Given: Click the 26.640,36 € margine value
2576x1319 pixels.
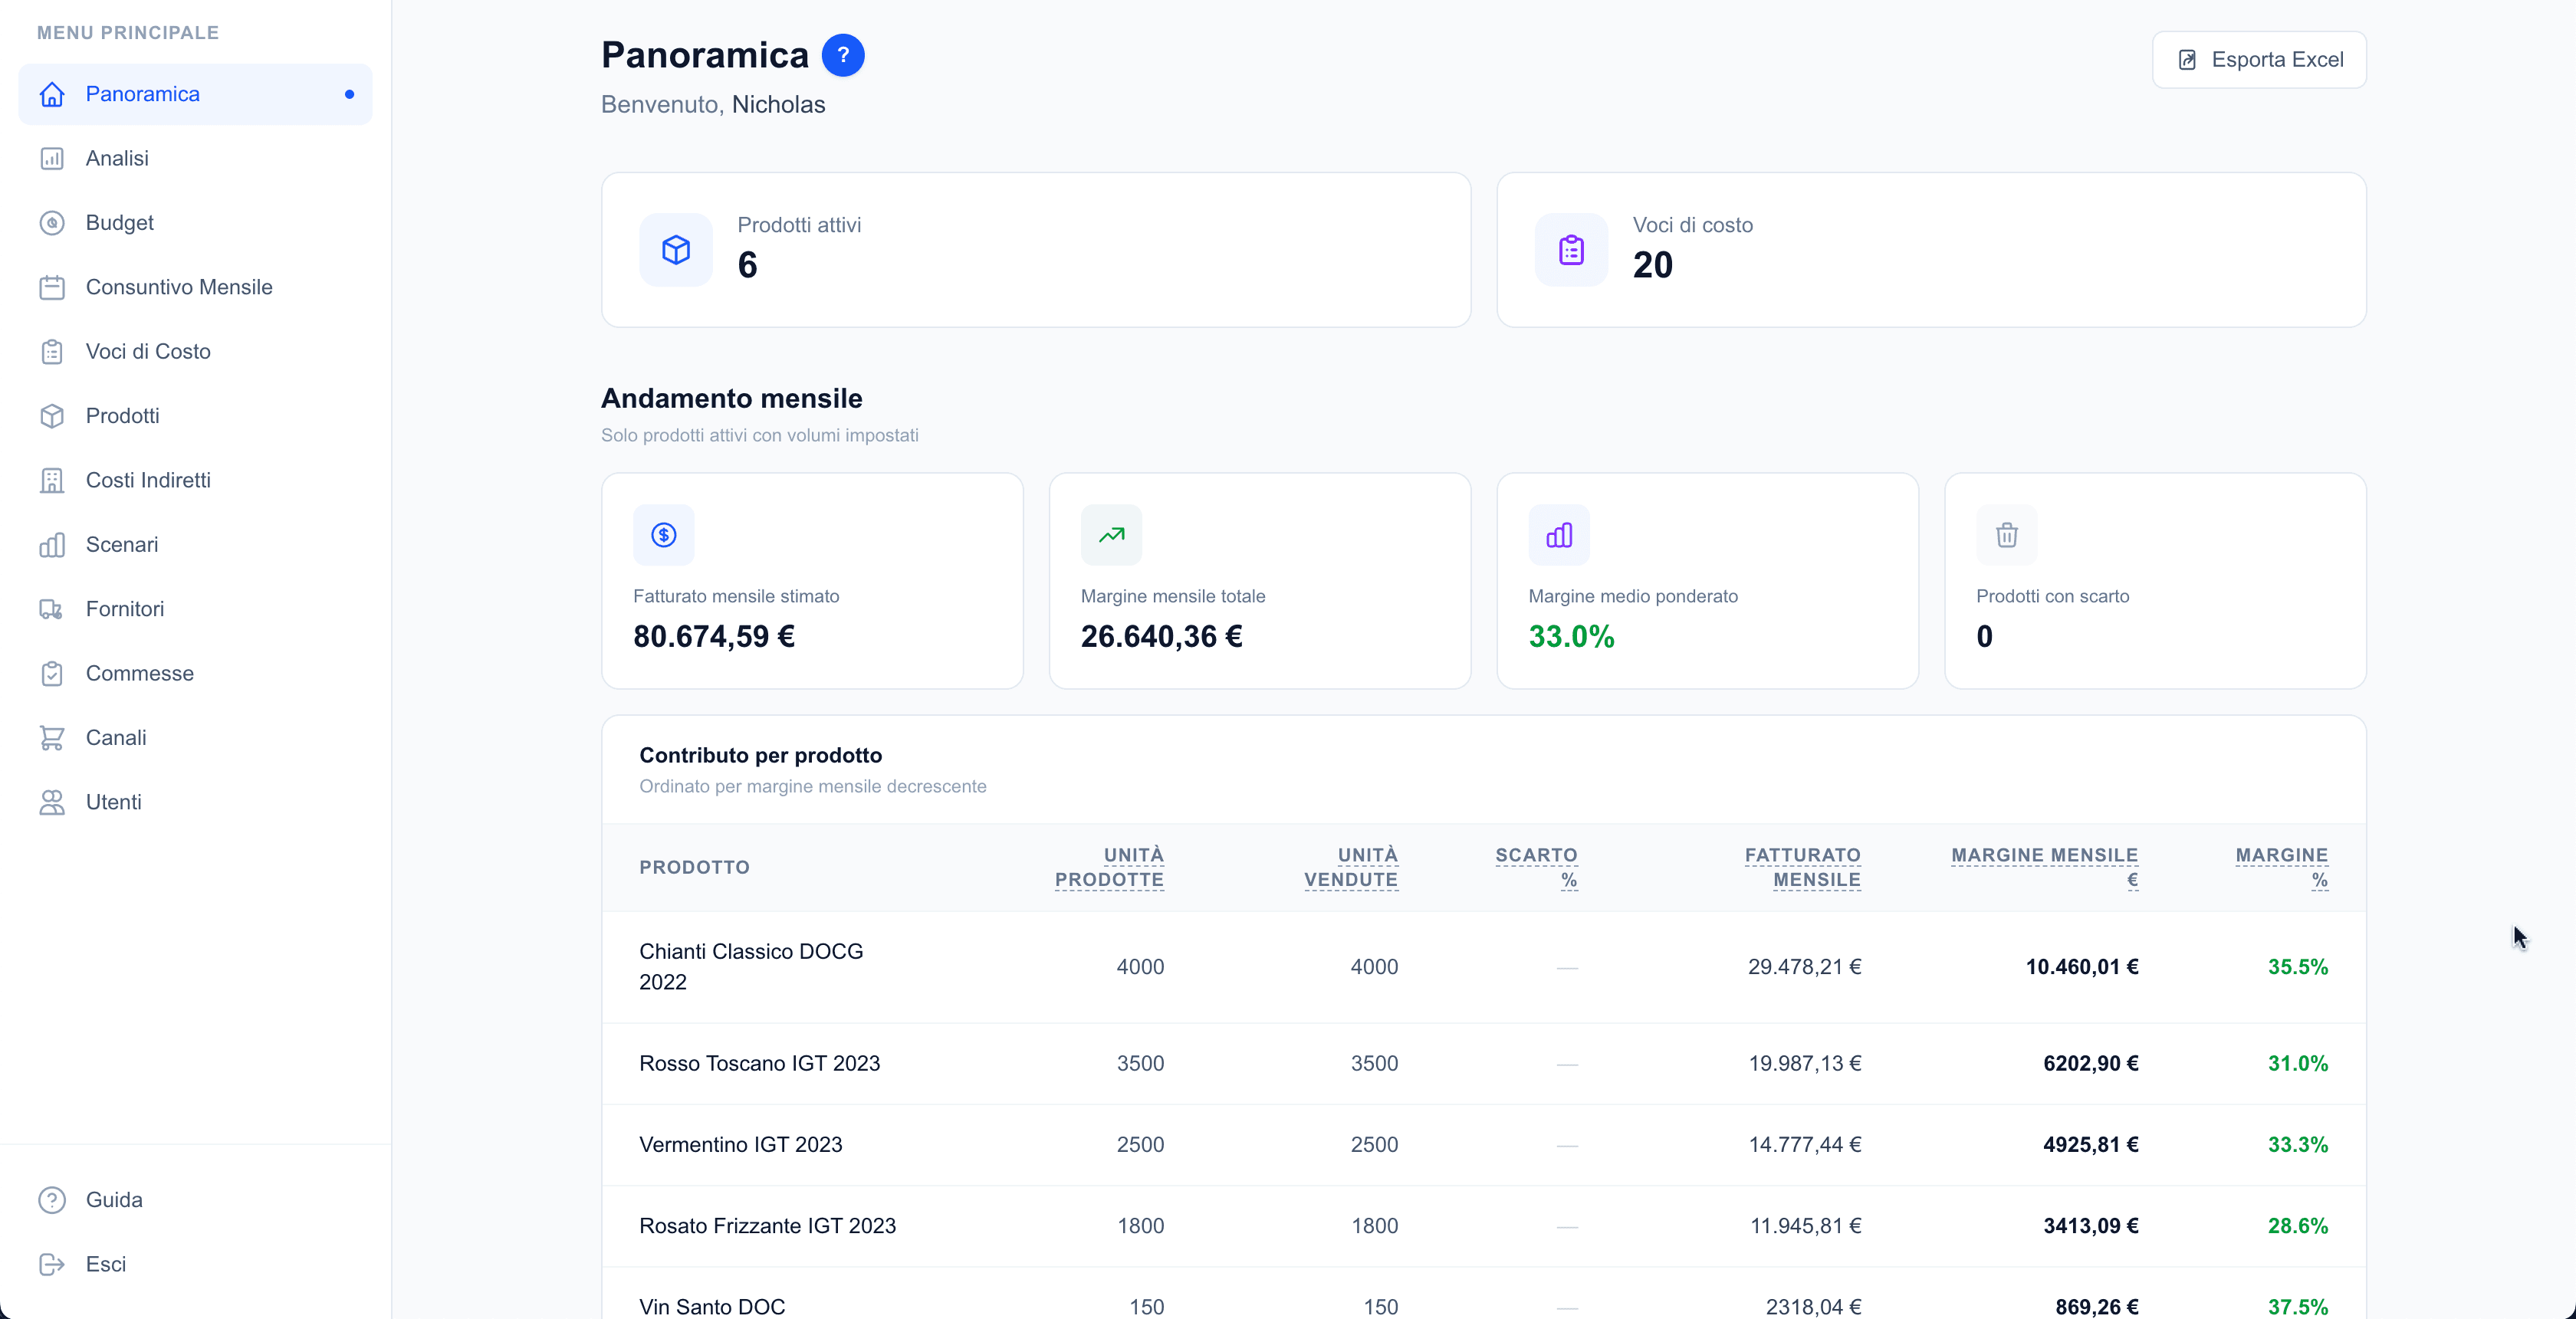Looking at the screenshot, I should pyautogui.click(x=1161, y=637).
